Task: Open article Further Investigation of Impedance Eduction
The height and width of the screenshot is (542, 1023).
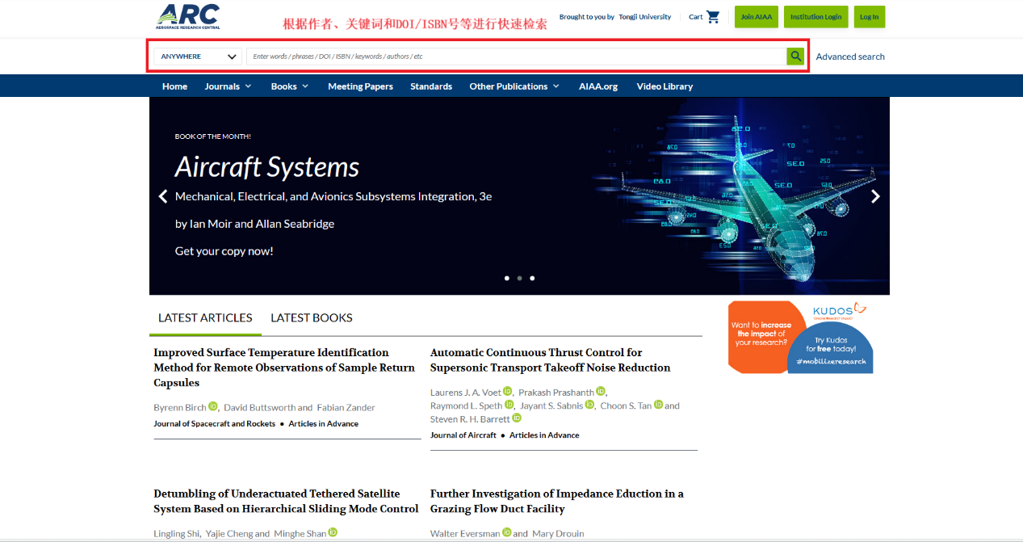Action: (x=557, y=501)
